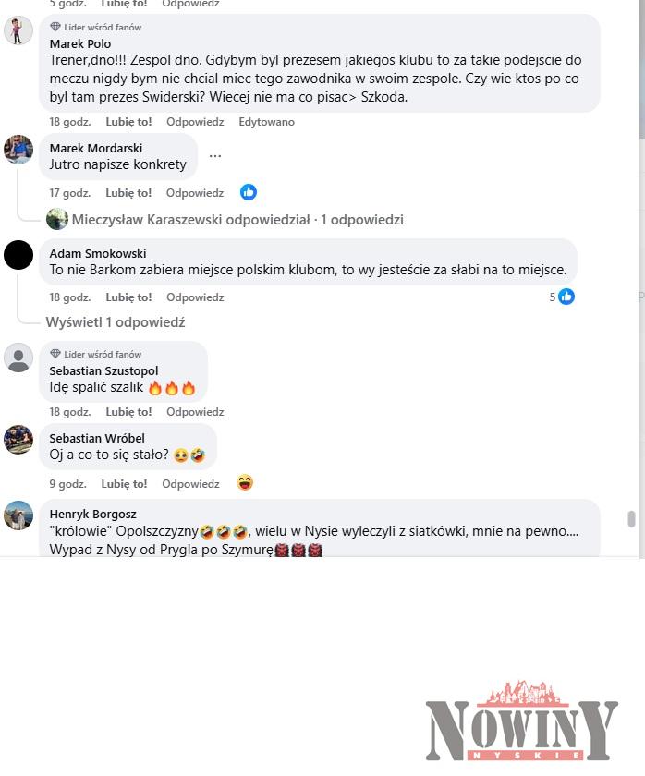
Task: Open Marek Polo's profile avatar
Action: 18,30
